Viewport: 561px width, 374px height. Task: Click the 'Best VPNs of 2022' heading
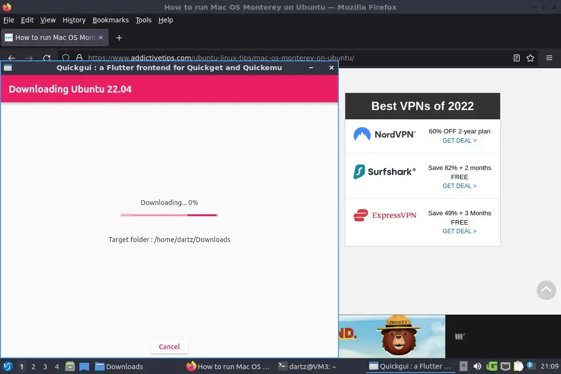pyautogui.click(x=422, y=106)
